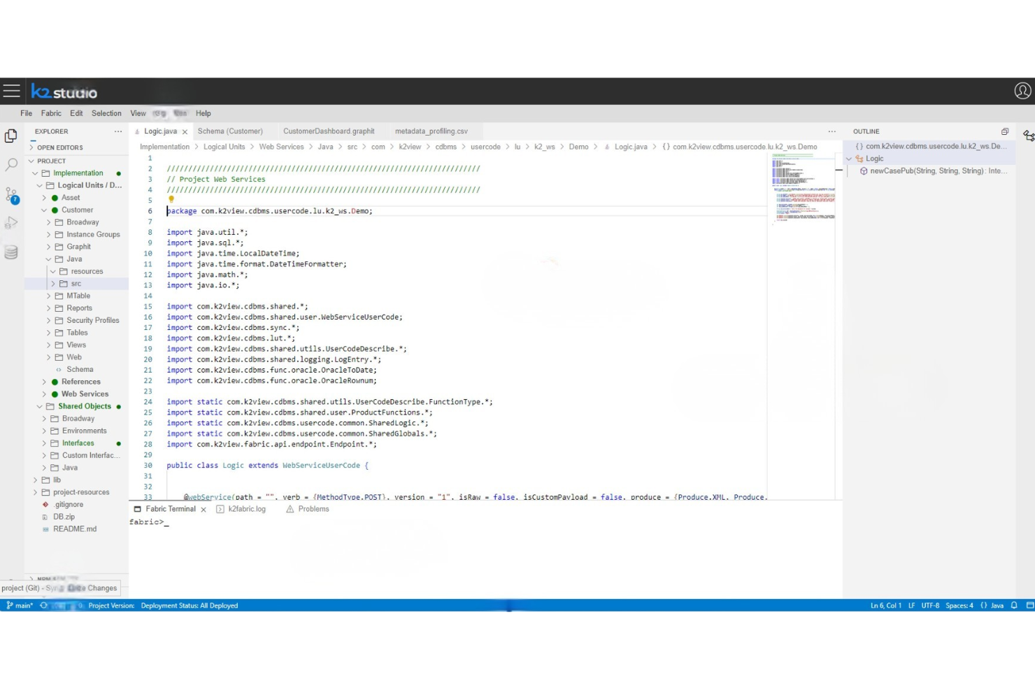This screenshot has height=690, width=1035.
Task: Expand the Instance Groups folder
Action: 48,235
